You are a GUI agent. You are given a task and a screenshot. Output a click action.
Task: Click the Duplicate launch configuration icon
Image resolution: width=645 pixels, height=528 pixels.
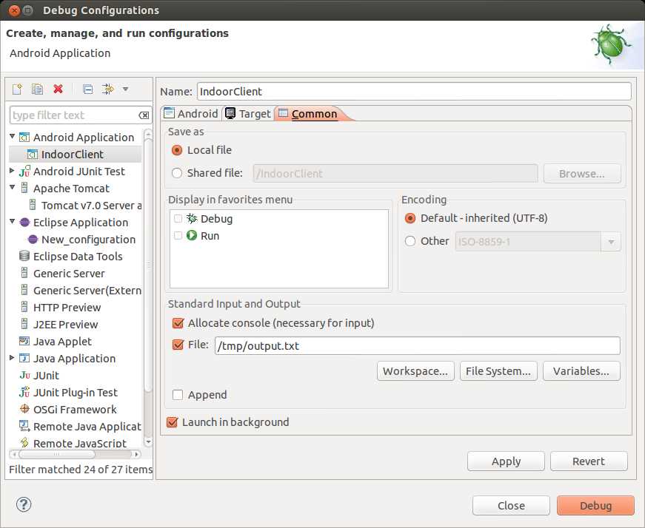point(38,89)
